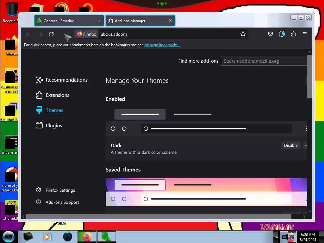Click the scroll up arrow of the page
Screen dimensions: 324x243
click(x=309, y=52)
